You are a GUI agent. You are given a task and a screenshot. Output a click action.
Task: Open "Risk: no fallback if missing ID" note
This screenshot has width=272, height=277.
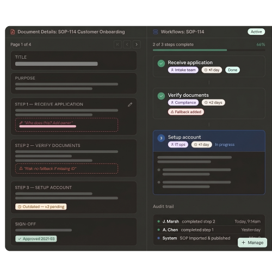pyautogui.click(x=67, y=169)
